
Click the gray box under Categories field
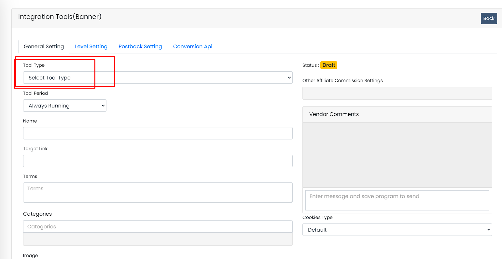158,239
